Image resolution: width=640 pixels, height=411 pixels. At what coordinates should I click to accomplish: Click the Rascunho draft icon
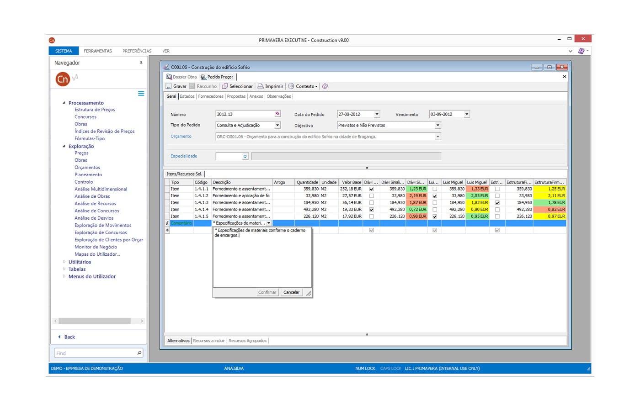point(192,86)
